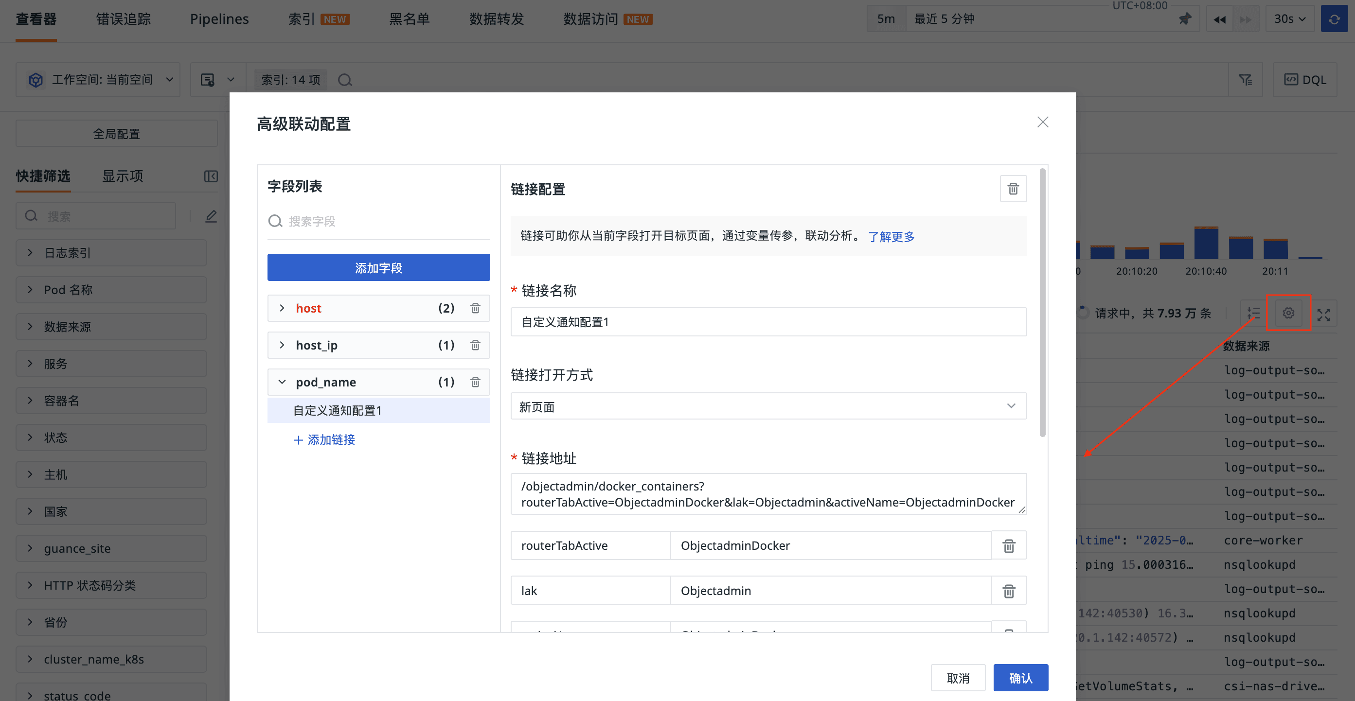Viewport: 1355px width, 701px height.
Task: Click trash icon in 链接配置 header
Action: click(1013, 189)
